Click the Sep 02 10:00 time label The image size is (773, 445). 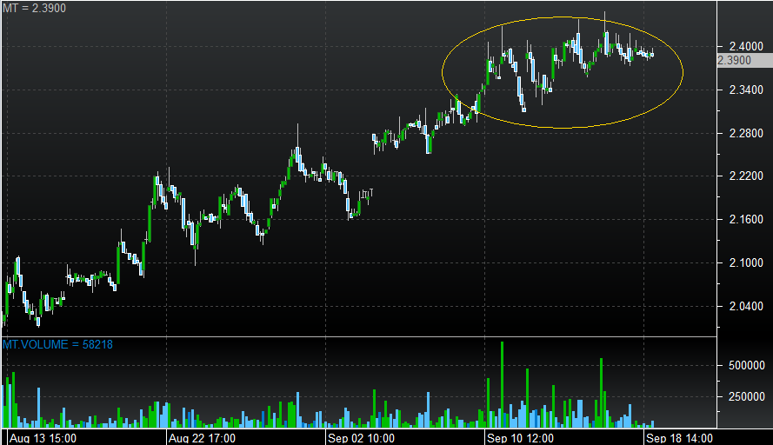(x=361, y=437)
